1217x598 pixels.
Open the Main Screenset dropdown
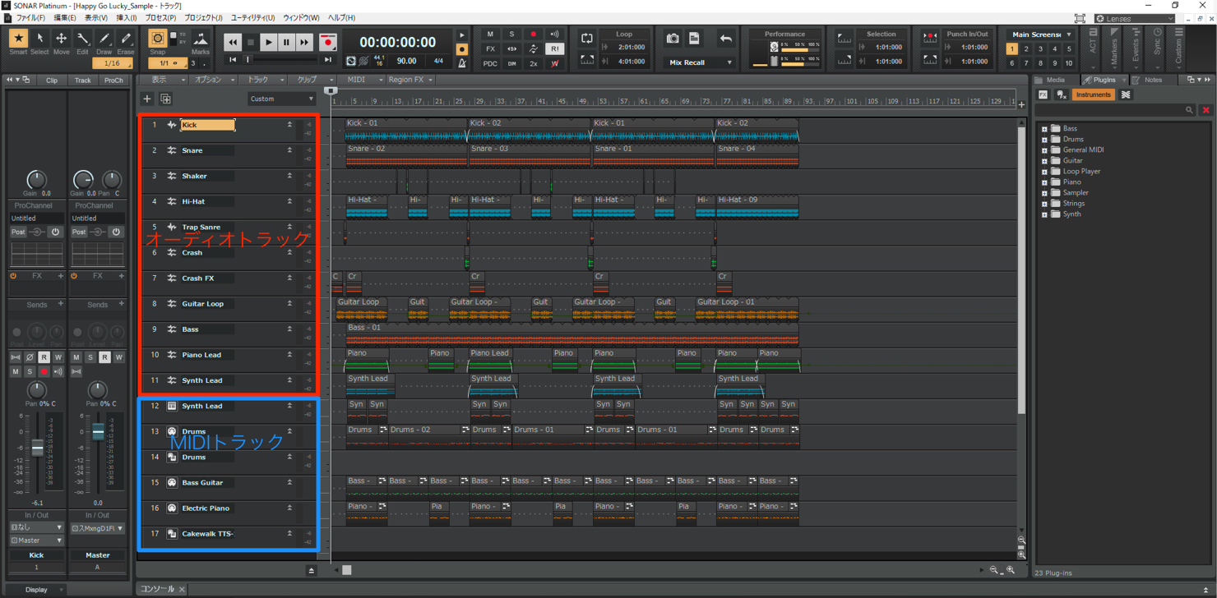tap(1041, 34)
